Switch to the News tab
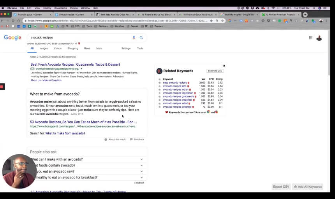Image resolution: width=335 pixels, height=199 pixels. [87, 48]
